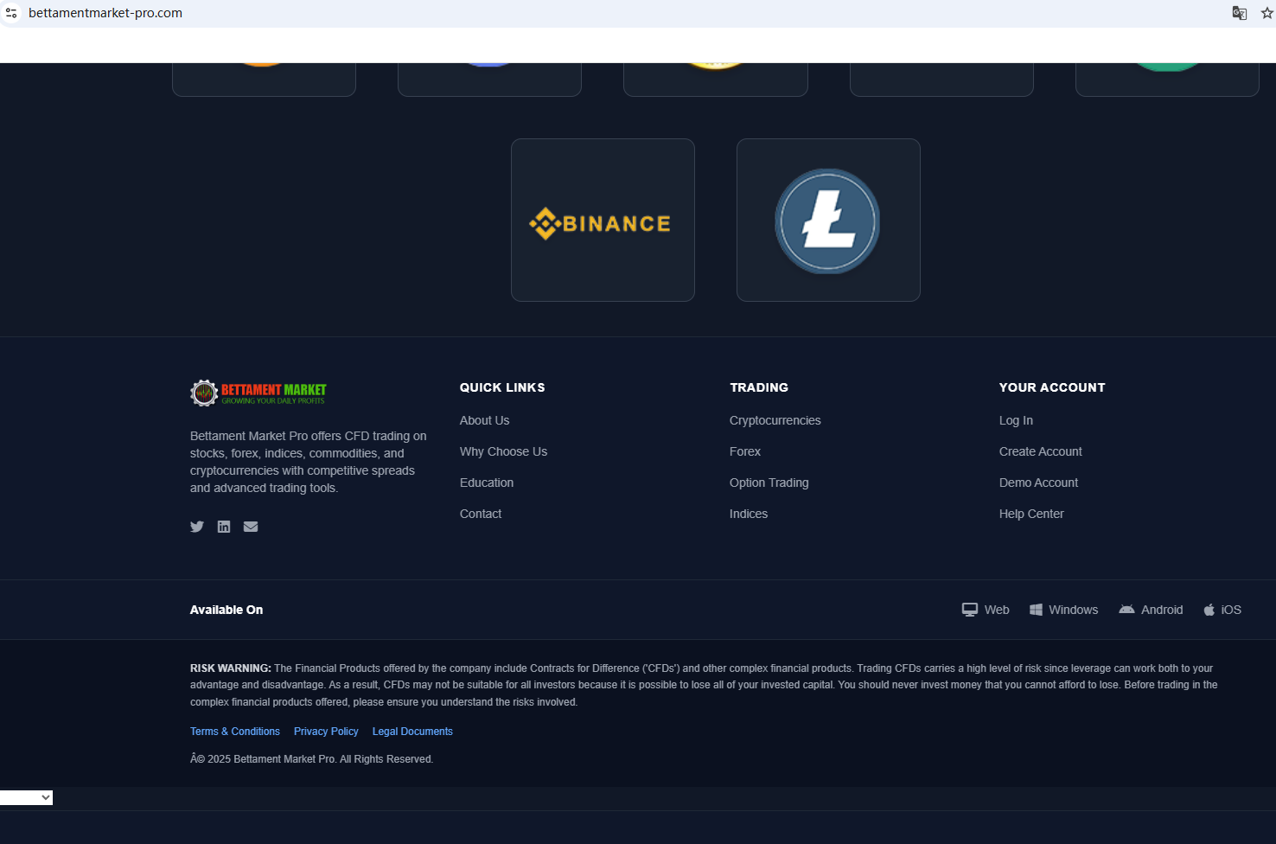Click the Bettament Market Pro description paragraph
The width and height of the screenshot is (1276, 844).
click(x=309, y=462)
